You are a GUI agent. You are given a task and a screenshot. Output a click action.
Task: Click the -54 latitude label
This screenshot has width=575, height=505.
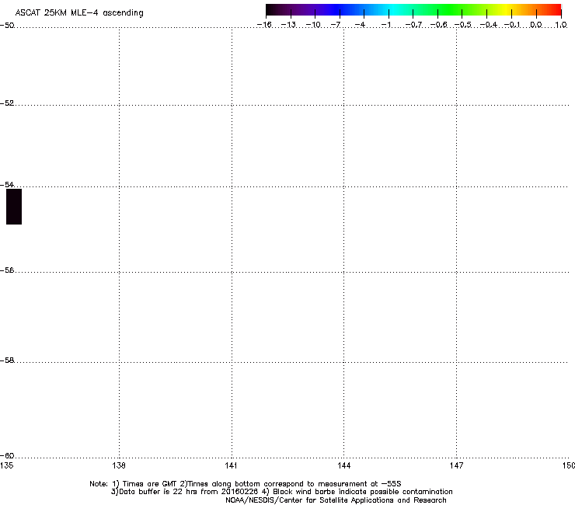7,184
